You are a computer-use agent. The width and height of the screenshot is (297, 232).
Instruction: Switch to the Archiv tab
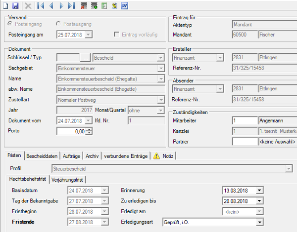[92, 156]
